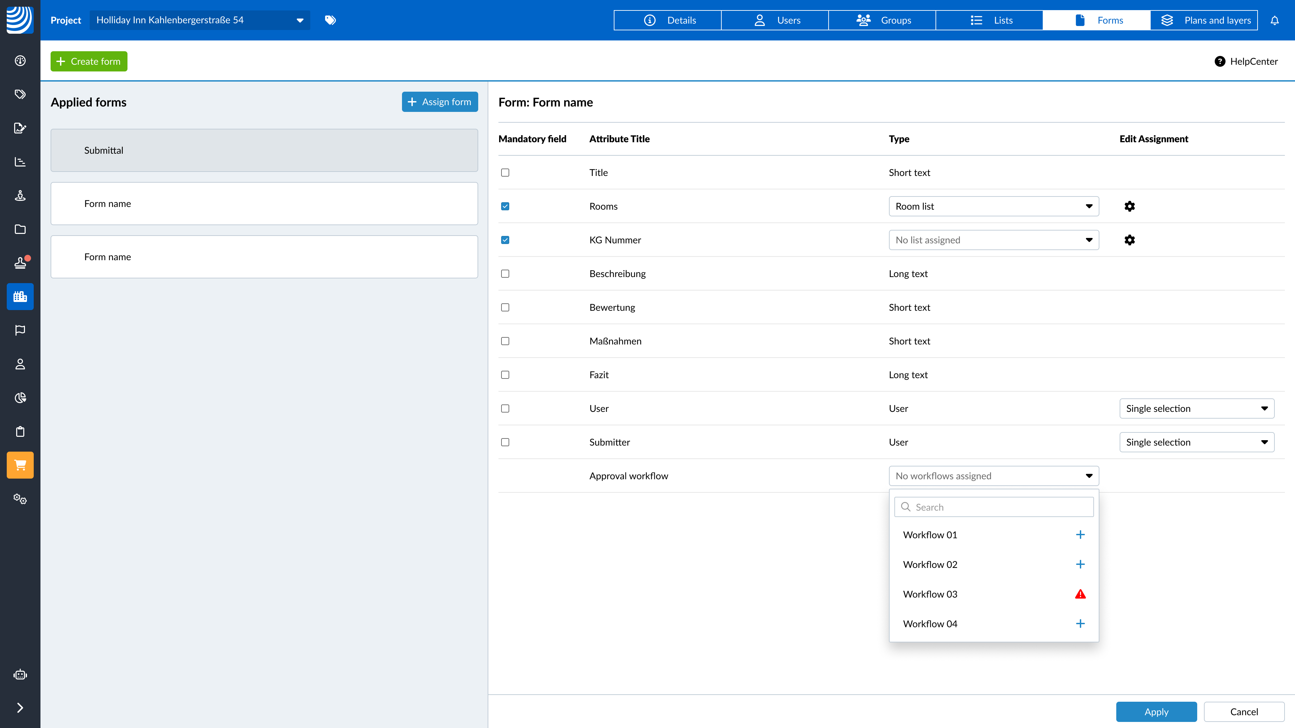
Task: Open the shopping cart in the sidebar
Action: coord(20,465)
